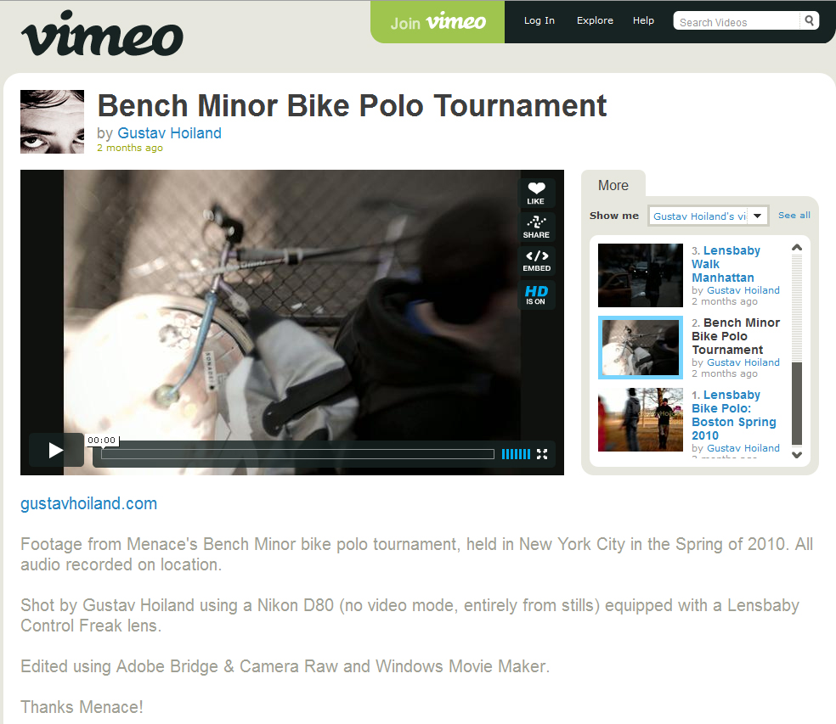Open the Lensbaby Walk Manhattan thumbnail
This screenshot has width=836, height=724.
pyautogui.click(x=641, y=276)
